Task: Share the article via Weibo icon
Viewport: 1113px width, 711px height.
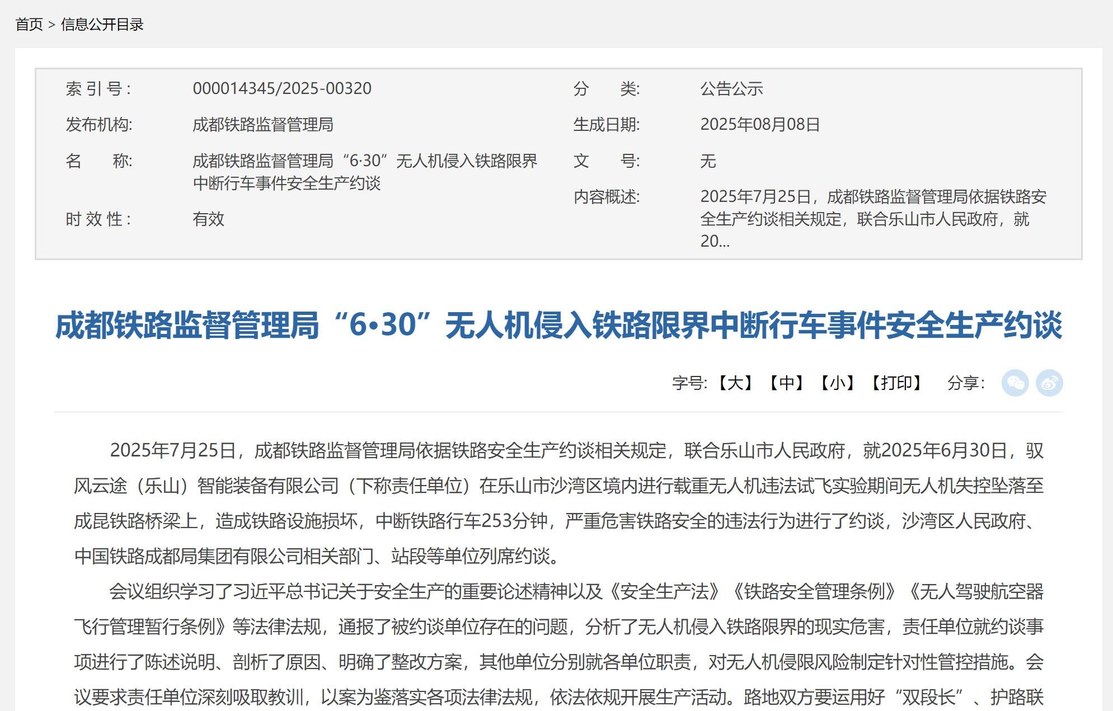Action: point(1049,383)
